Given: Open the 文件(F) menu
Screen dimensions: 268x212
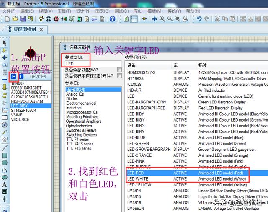Looking at the screenshot, I should [9, 11].
